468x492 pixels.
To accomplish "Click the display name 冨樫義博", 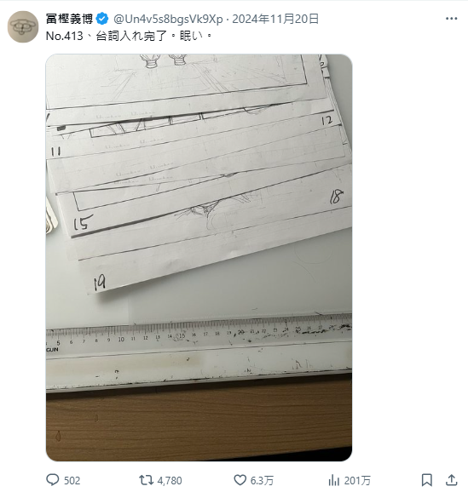I will coord(69,19).
